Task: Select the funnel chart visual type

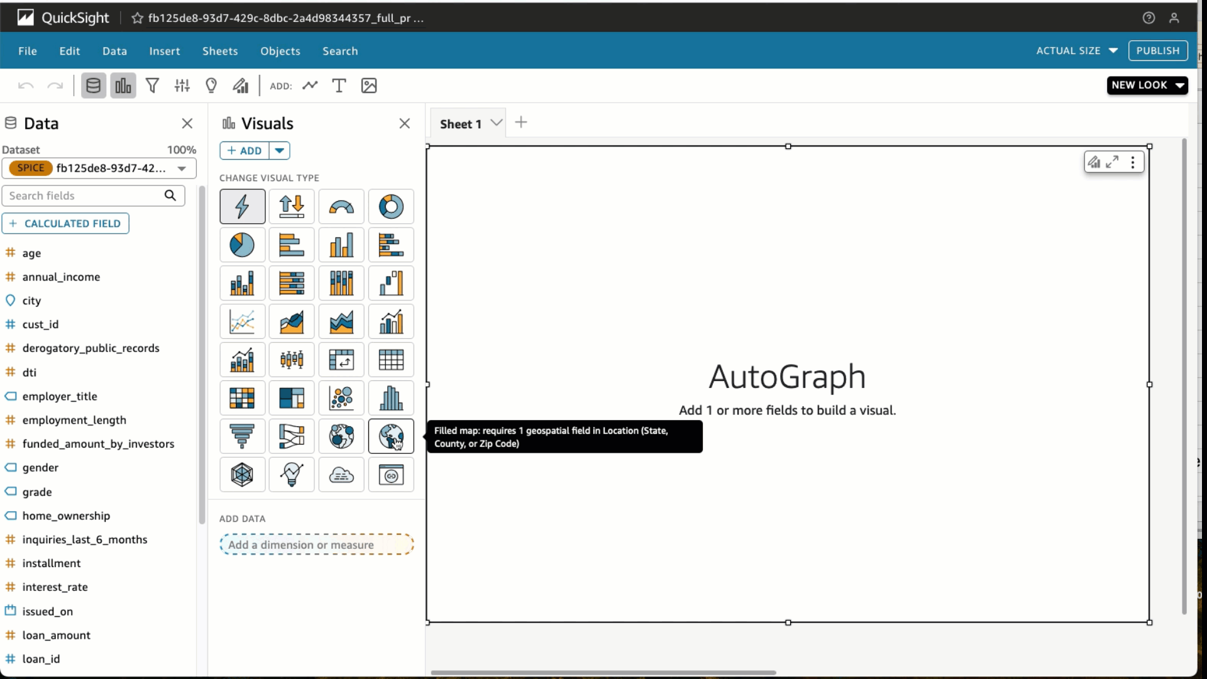Action: pos(242,436)
